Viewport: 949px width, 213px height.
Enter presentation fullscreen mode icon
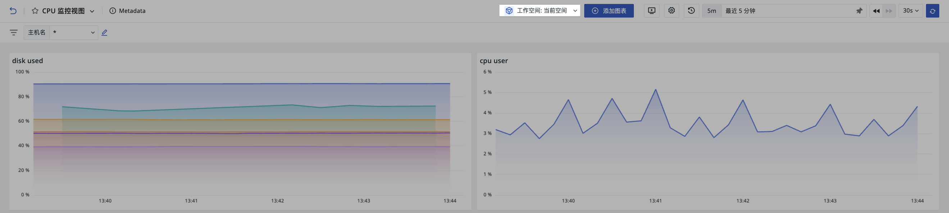[x=652, y=11]
